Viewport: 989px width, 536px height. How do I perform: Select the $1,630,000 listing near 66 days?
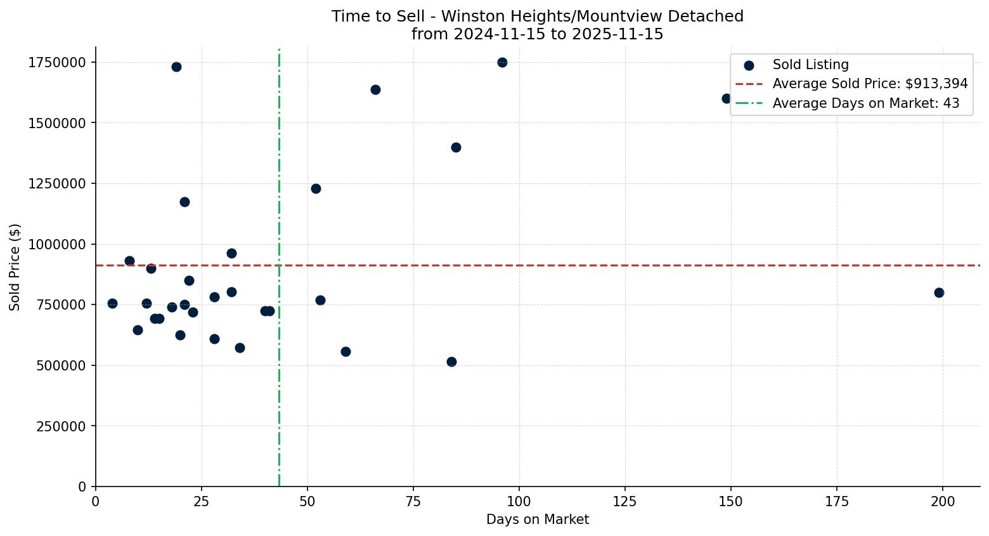pos(375,89)
